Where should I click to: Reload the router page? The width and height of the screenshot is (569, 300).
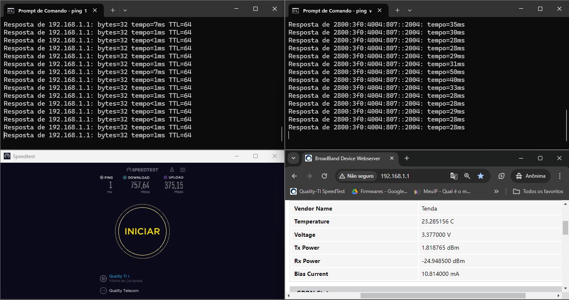click(324, 176)
